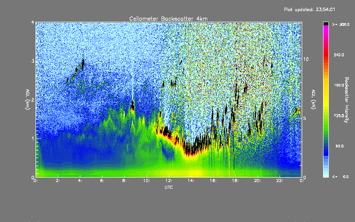Select the "1" tick on the km axis
The width and height of the screenshot is (355, 222).
pyautogui.click(x=33, y=139)
